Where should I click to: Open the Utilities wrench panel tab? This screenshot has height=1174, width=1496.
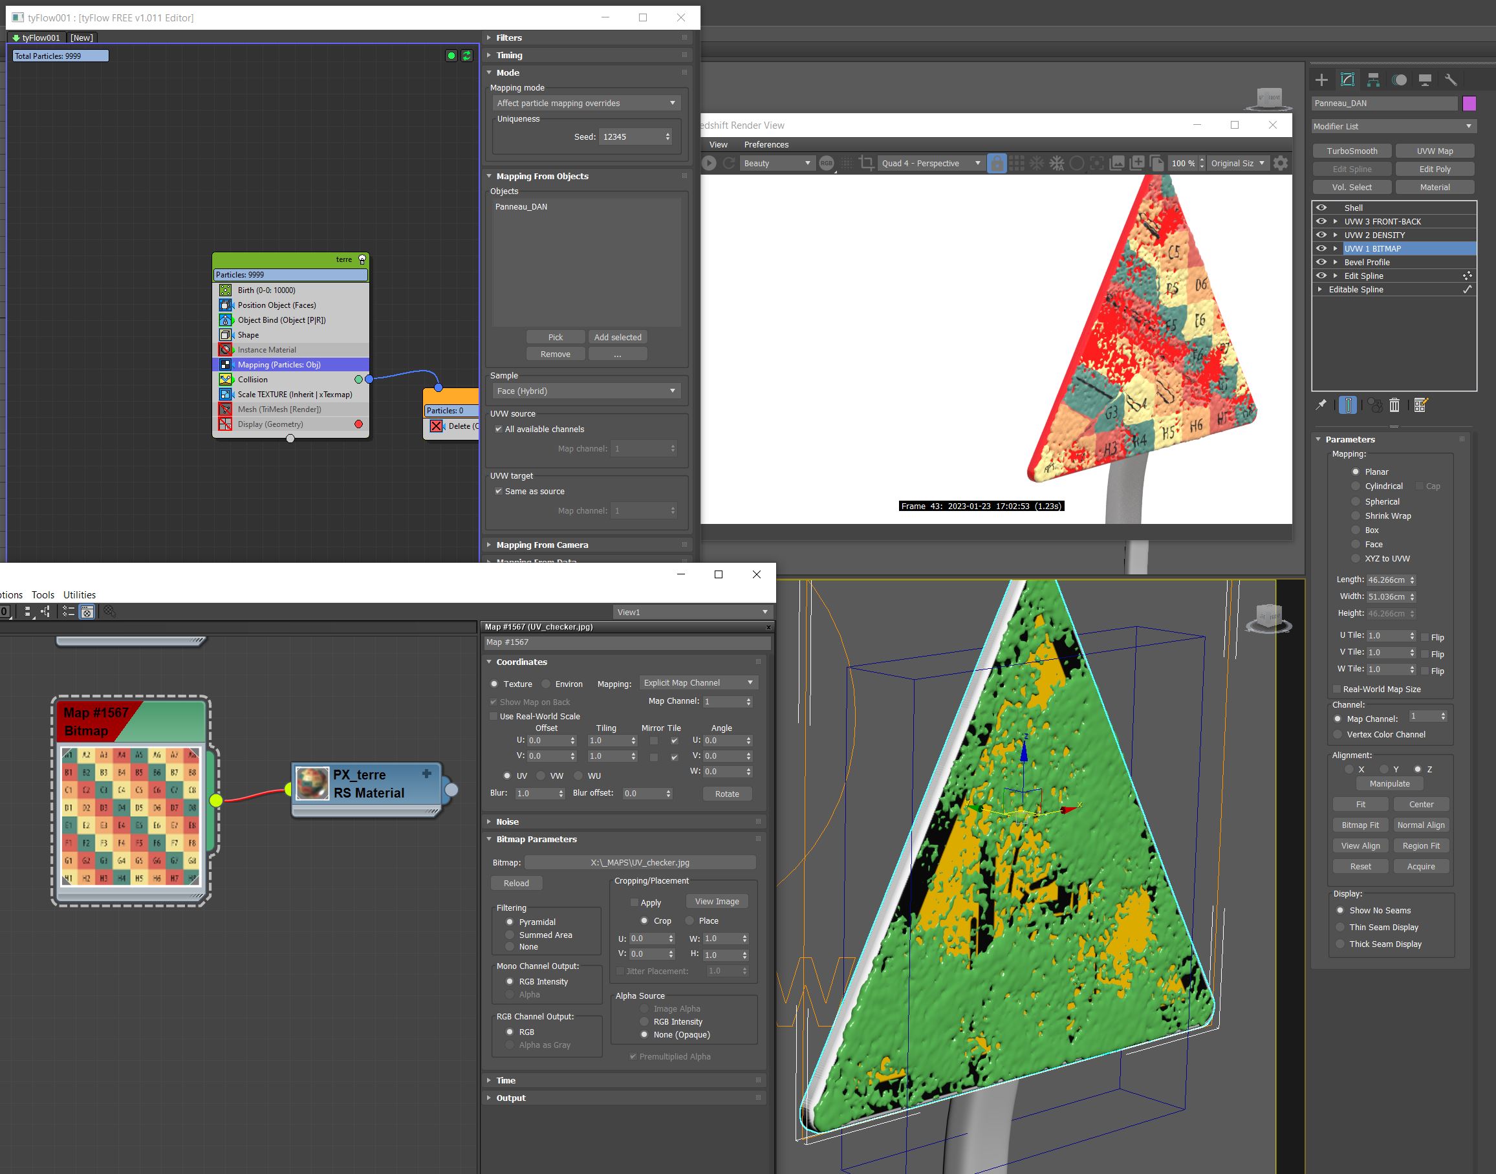click(1451, 80)
